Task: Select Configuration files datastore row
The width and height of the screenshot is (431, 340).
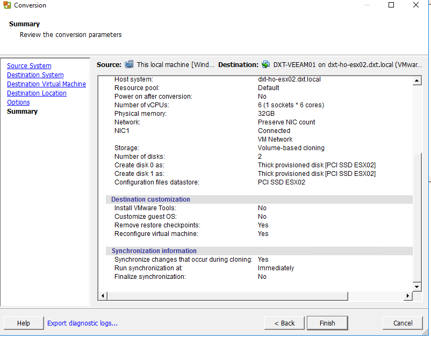Action: [x=258, y=182]
